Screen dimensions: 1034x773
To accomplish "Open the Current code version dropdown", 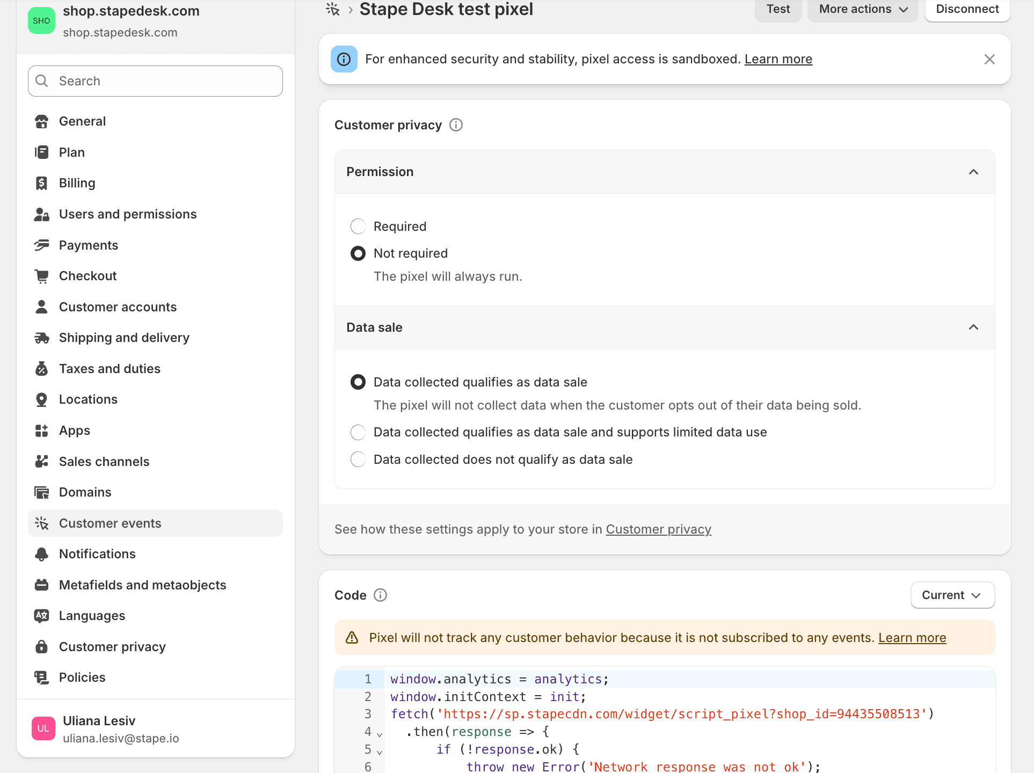I will 952,595.
